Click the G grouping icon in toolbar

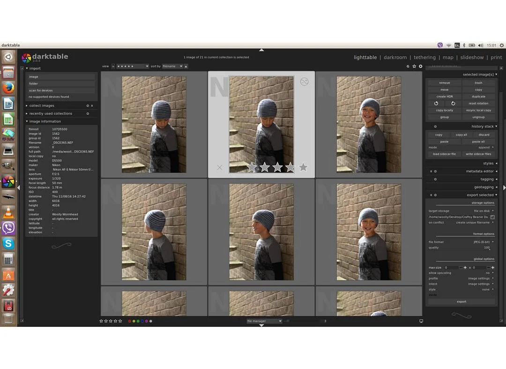(x=408, y=66)
